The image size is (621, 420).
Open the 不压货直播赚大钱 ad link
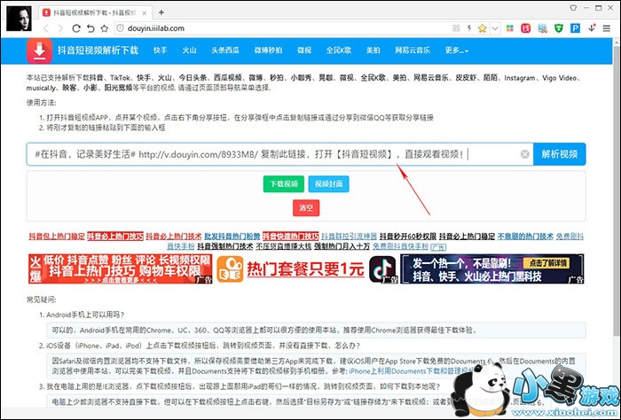coord(284,246)
